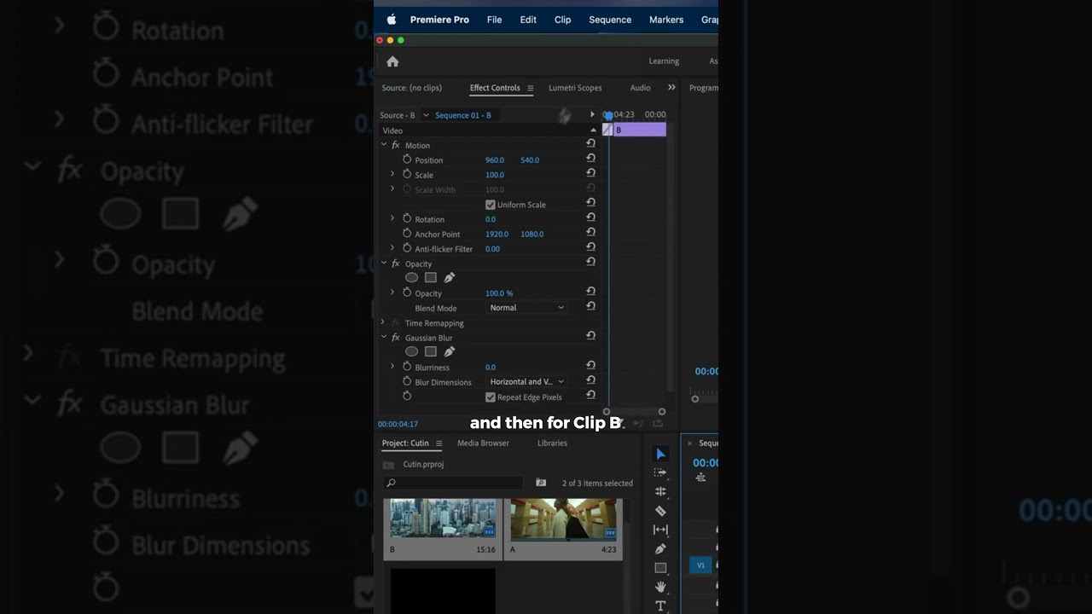Select the Selection tool arrow
The height and width of the screenshot is (614, 1092).
click(x=660, y=454)
